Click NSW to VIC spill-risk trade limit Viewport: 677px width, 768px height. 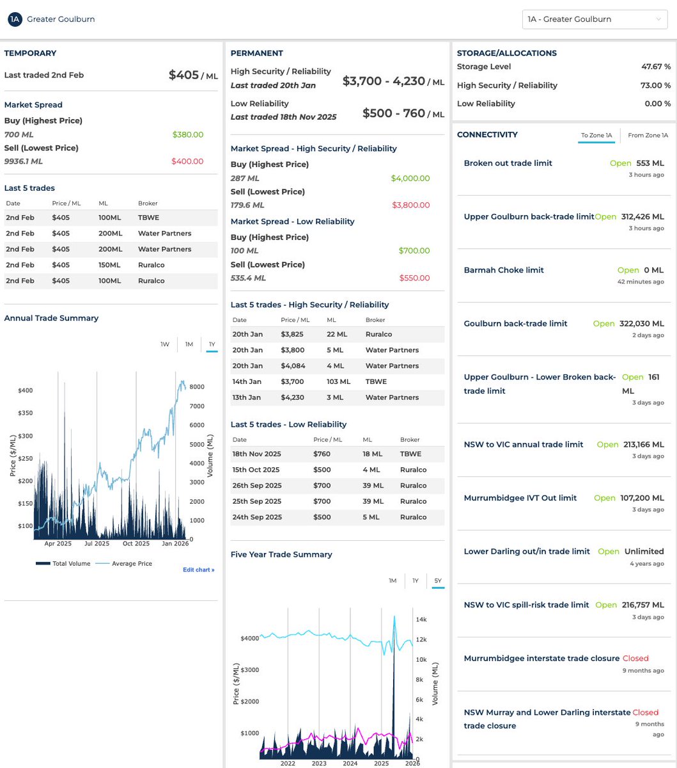(564, 611)
